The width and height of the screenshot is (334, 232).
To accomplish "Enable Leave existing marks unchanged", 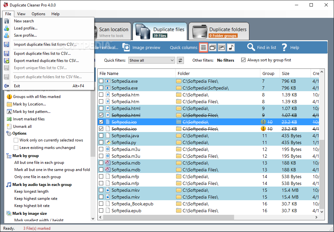I will click(16, 148).
